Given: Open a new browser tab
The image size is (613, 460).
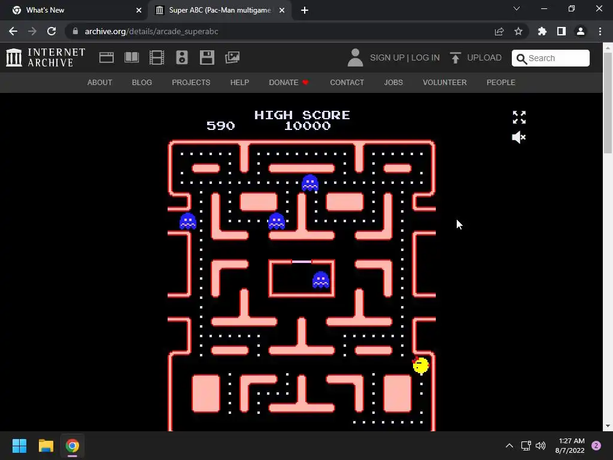Looking at the screenshot, I should (x=305, y=10).
